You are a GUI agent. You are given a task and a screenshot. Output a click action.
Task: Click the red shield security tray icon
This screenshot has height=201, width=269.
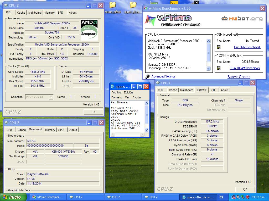[x=247, y=197]
